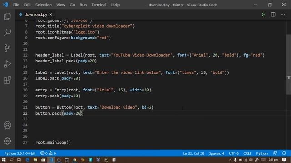Open the editor More Actions ellipsis
This screenshot has width=291, height=163.
(x=283, y=14)
